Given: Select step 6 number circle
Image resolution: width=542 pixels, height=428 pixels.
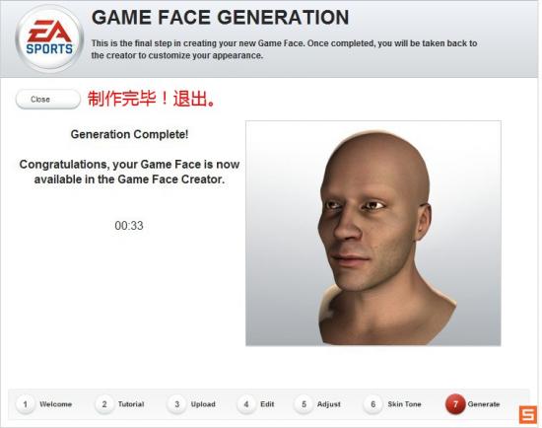Looking at the screenshot, I should pyautogui.click(x=373, y=404).
